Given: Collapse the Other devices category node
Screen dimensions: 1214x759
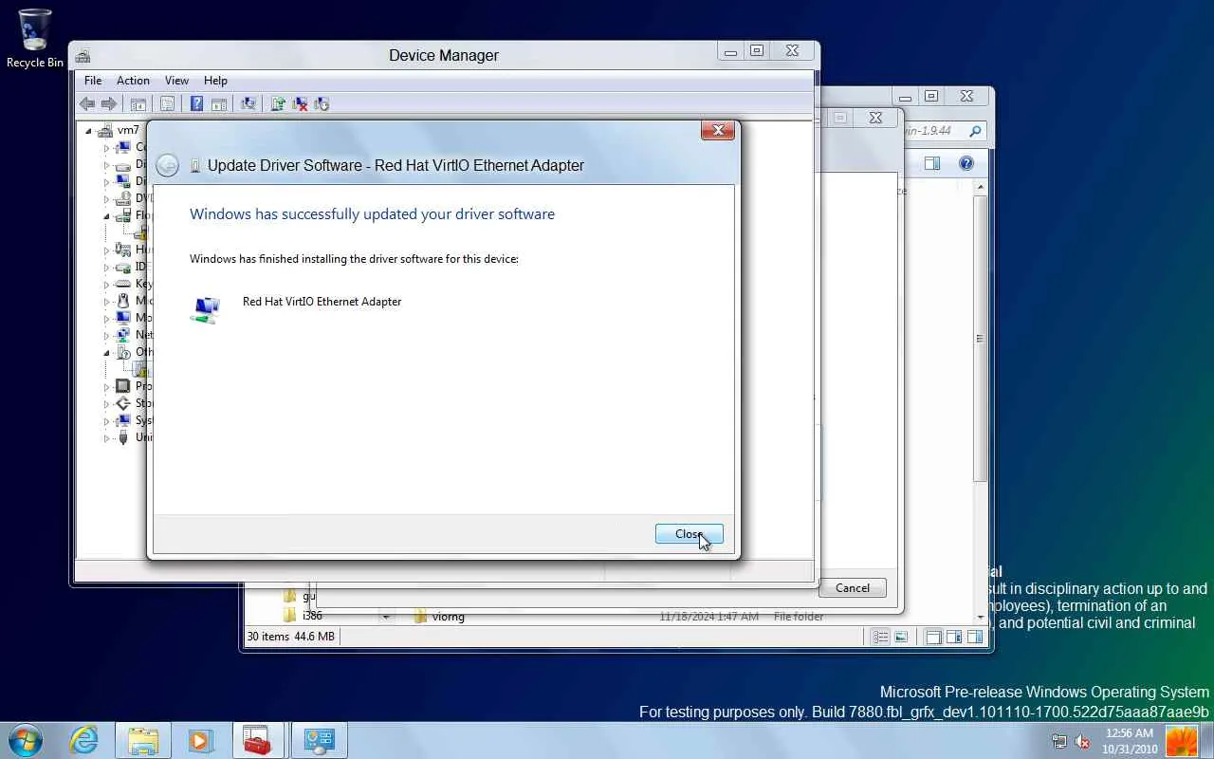Looking at the screenshot, I should pyautogui.click(x=106, y=352).
